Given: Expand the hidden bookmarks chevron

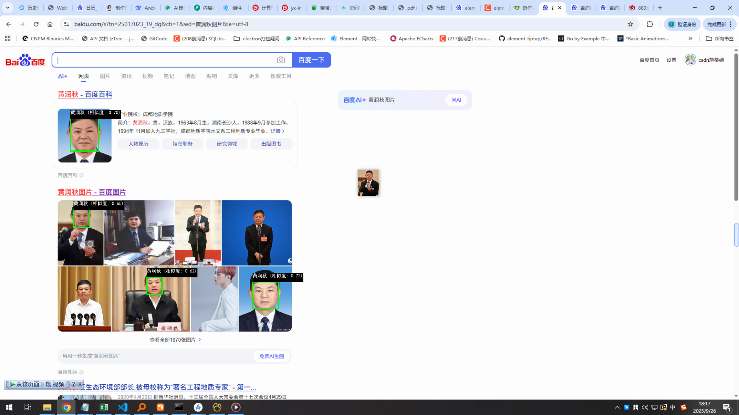Looking at the screenshot, I should (x=690, y=39).
